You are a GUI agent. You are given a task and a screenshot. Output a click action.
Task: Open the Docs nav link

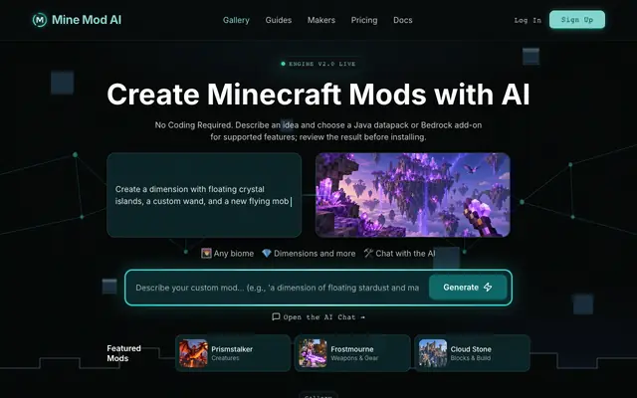point(402,20)
